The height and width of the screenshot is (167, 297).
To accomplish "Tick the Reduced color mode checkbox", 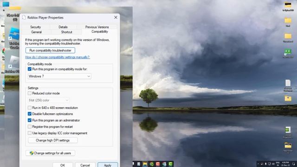I will (x=30, y=93).
